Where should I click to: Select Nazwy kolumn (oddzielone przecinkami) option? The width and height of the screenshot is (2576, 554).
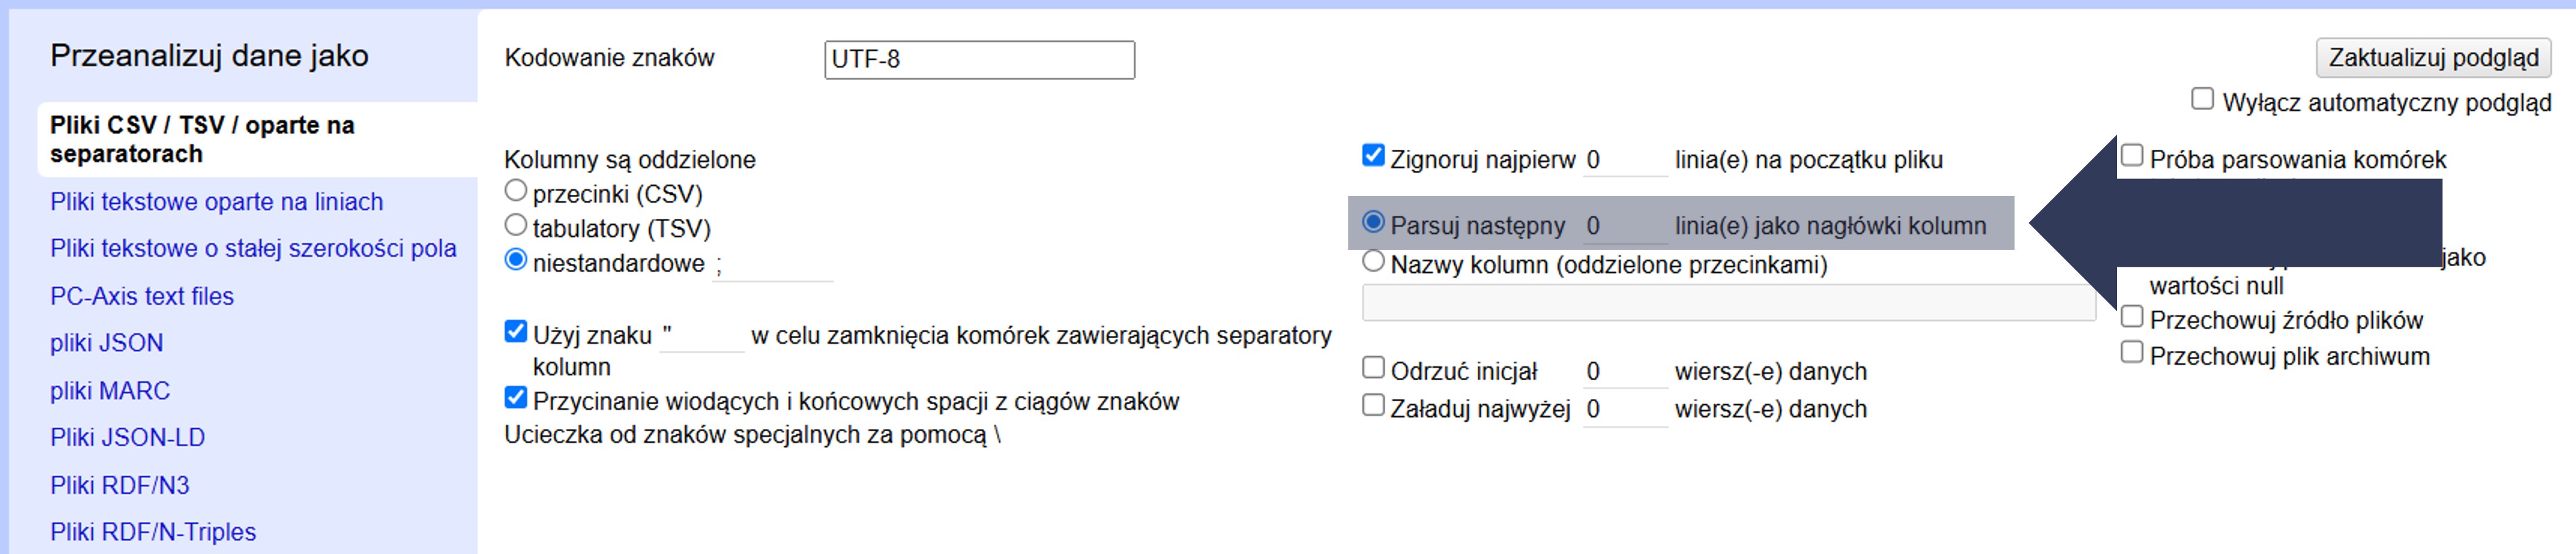tap(1373, 262)
